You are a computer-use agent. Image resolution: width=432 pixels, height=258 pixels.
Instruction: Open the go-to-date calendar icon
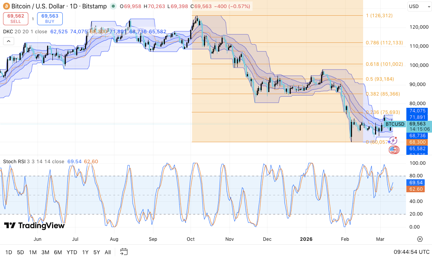point(124,252)
